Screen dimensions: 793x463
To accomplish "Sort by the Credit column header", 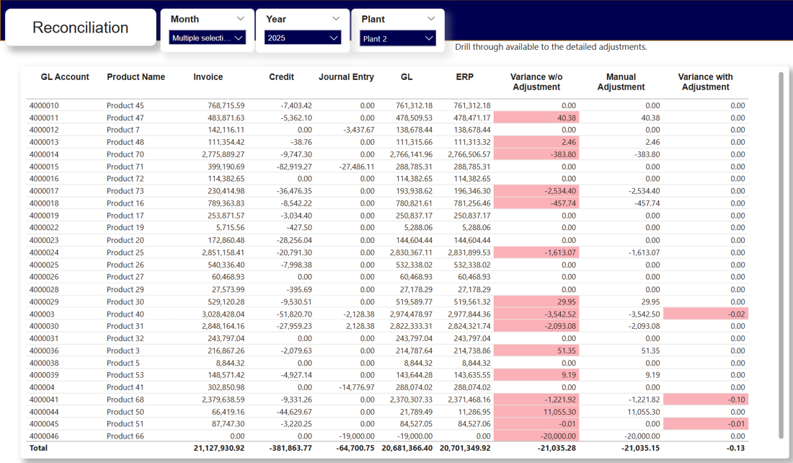I will pyautogui.click(x=281, y=77).
